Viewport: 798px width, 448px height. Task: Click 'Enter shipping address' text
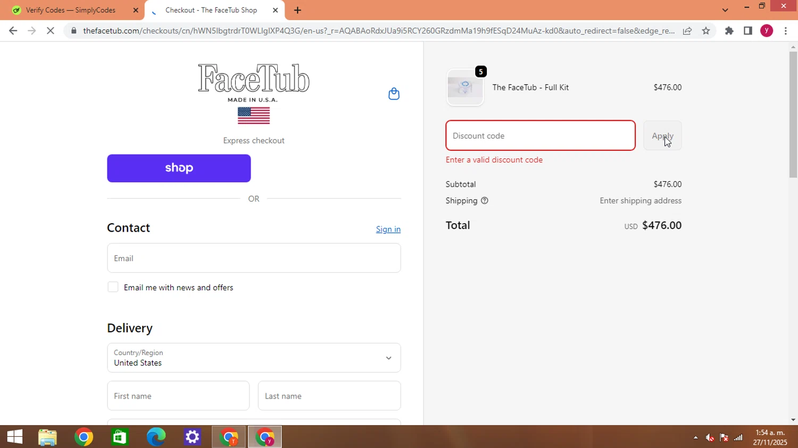[x=641, y=201]
